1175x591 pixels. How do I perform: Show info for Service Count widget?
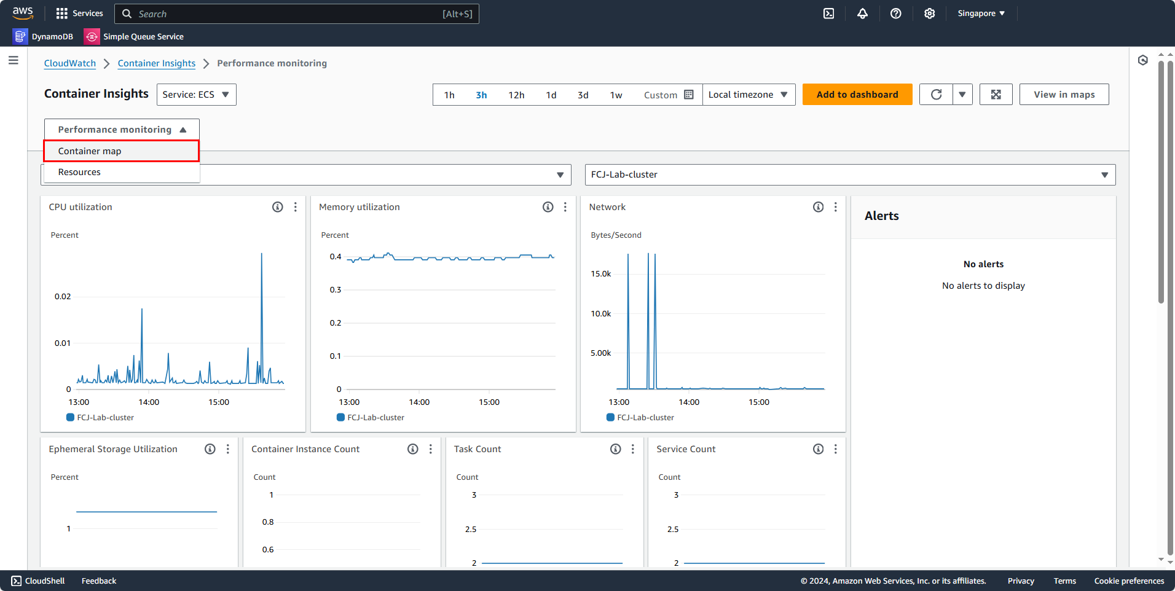(819, 449)
